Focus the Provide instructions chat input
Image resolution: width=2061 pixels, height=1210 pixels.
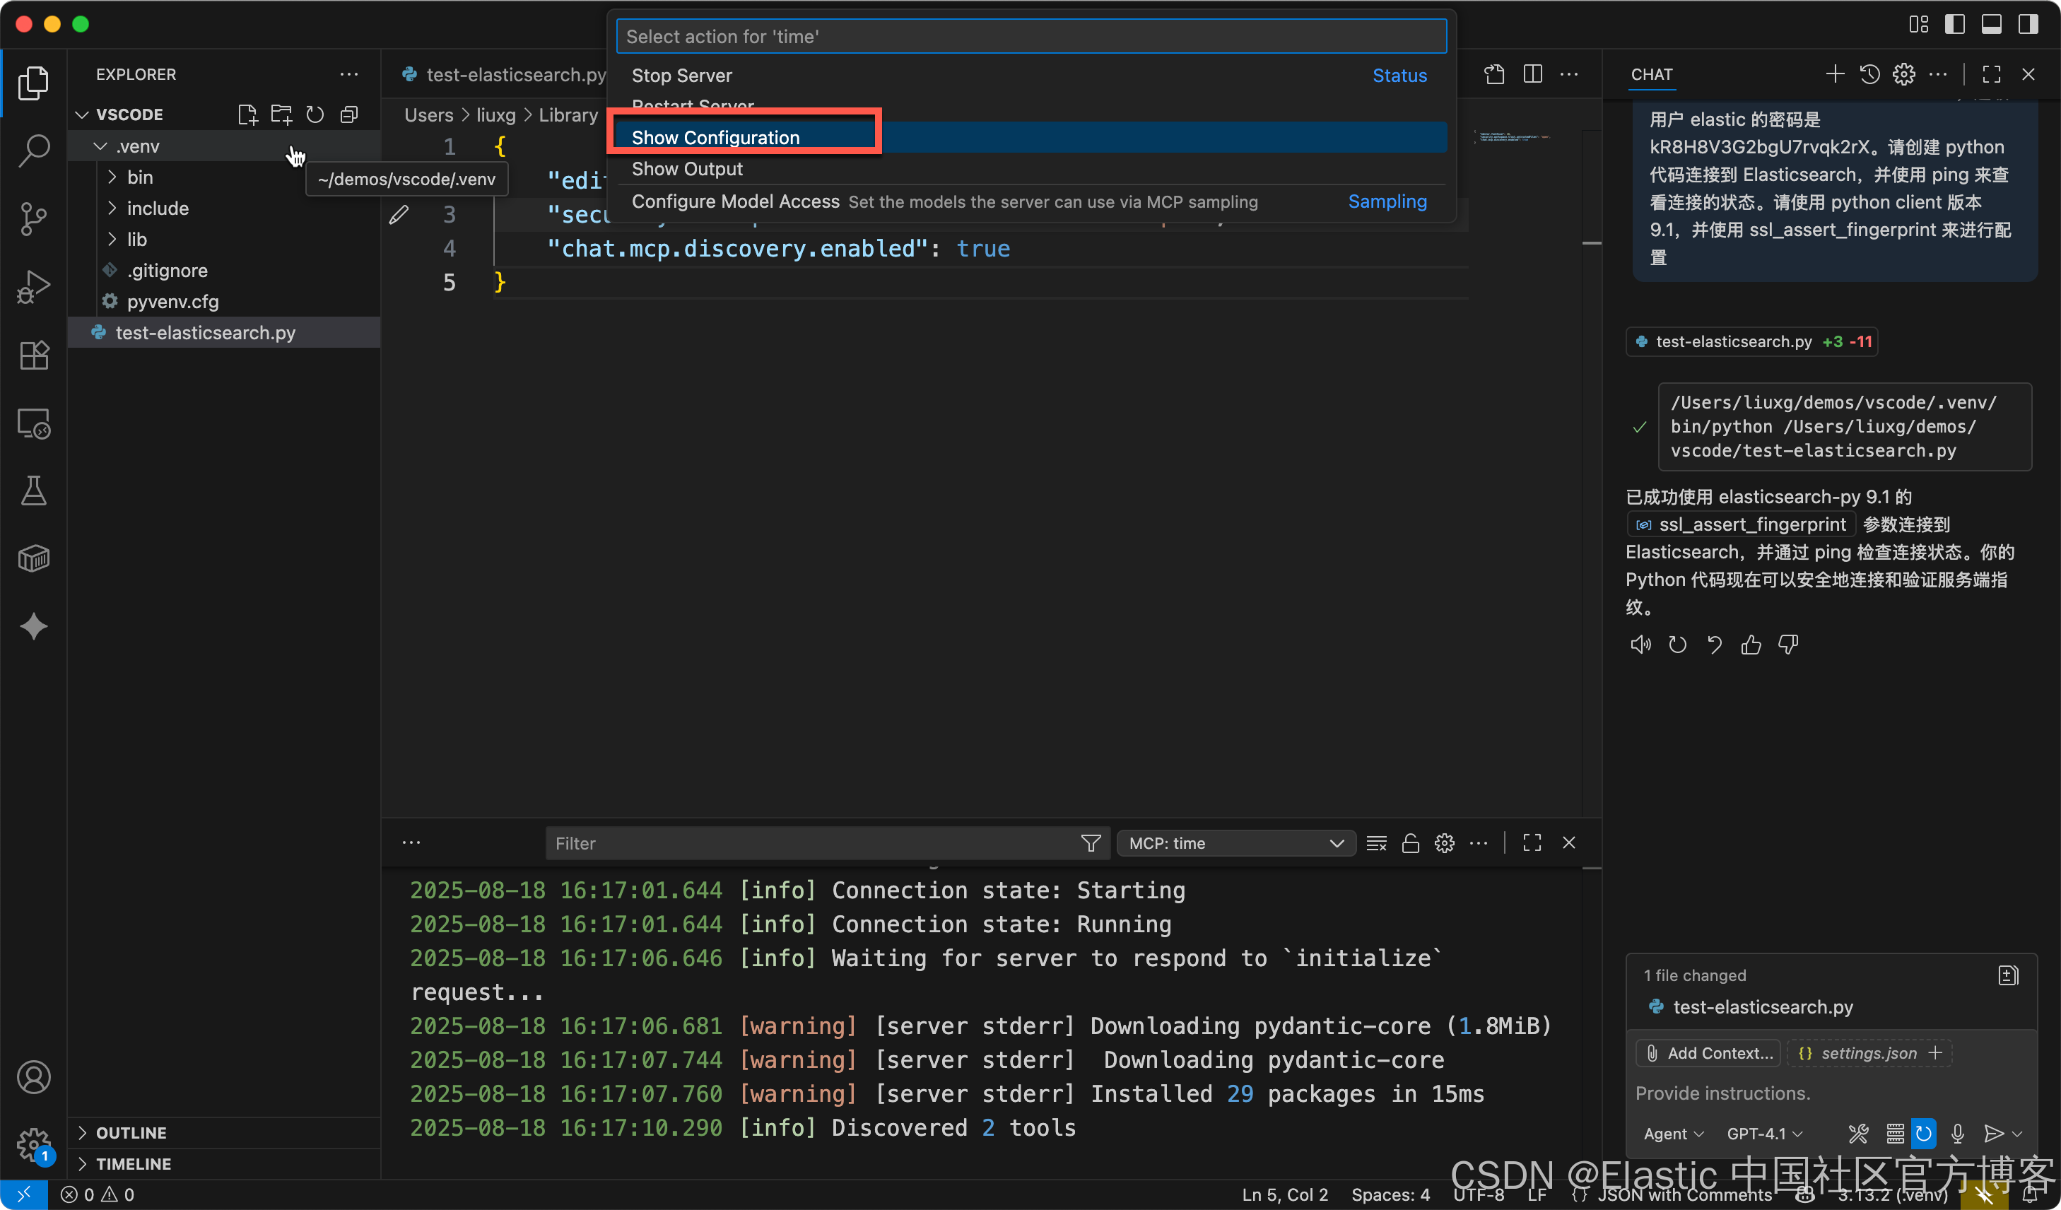pos(1831,1093)
